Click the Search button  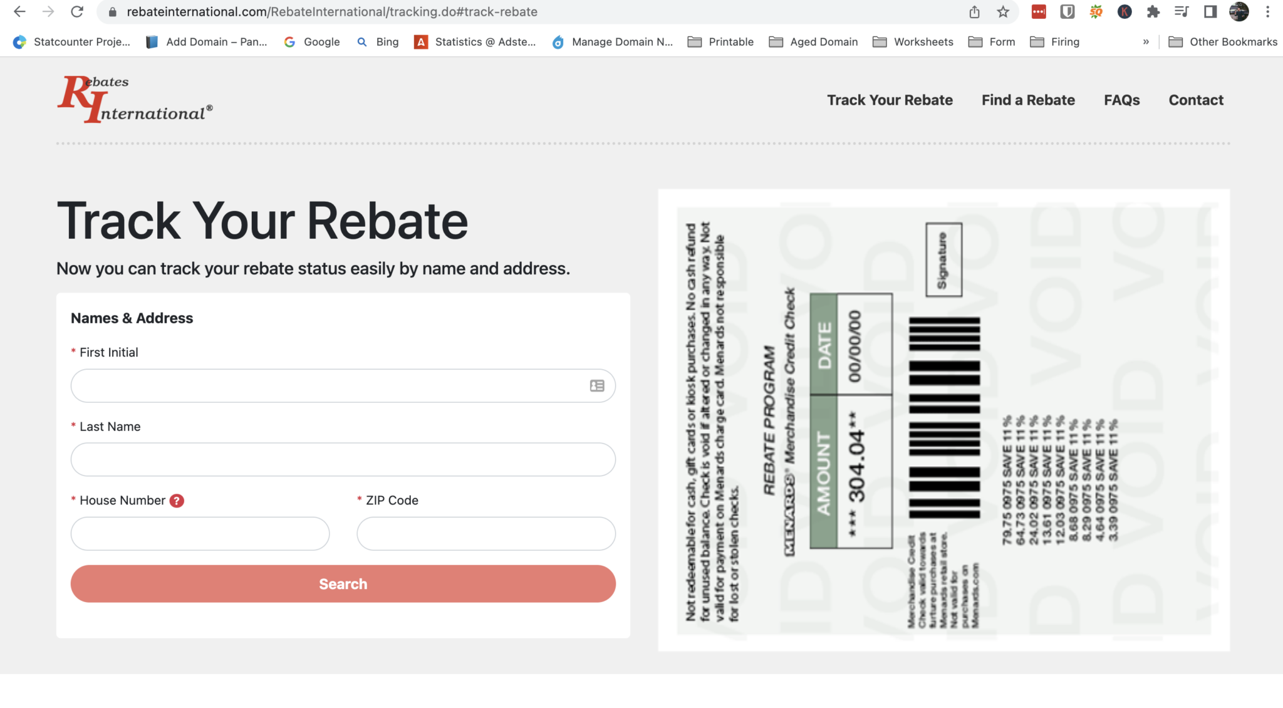(x=343, y=583)
